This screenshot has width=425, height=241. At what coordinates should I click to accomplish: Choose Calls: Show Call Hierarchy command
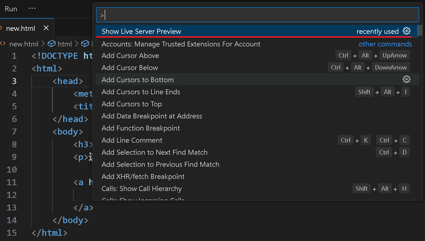[141, 189]
